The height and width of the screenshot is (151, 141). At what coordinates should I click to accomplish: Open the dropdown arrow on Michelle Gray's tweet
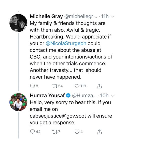[113, 17]
